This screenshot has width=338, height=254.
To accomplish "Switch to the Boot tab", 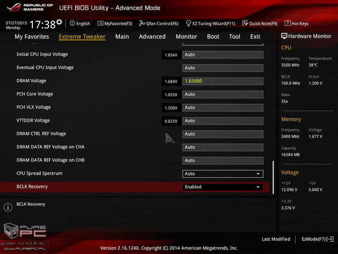I will pyautogui.click(x=213, y=37).
